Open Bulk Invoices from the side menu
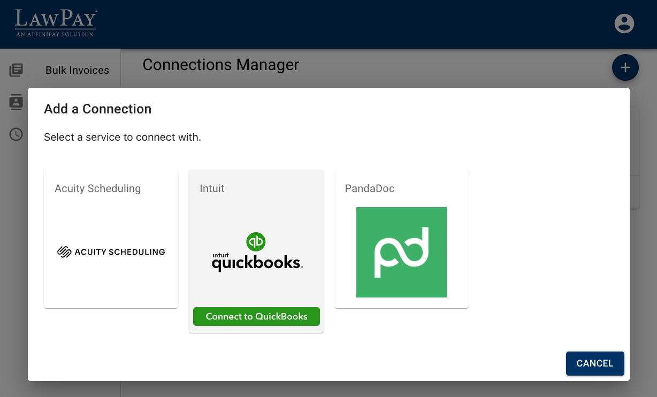 point(77,70)
